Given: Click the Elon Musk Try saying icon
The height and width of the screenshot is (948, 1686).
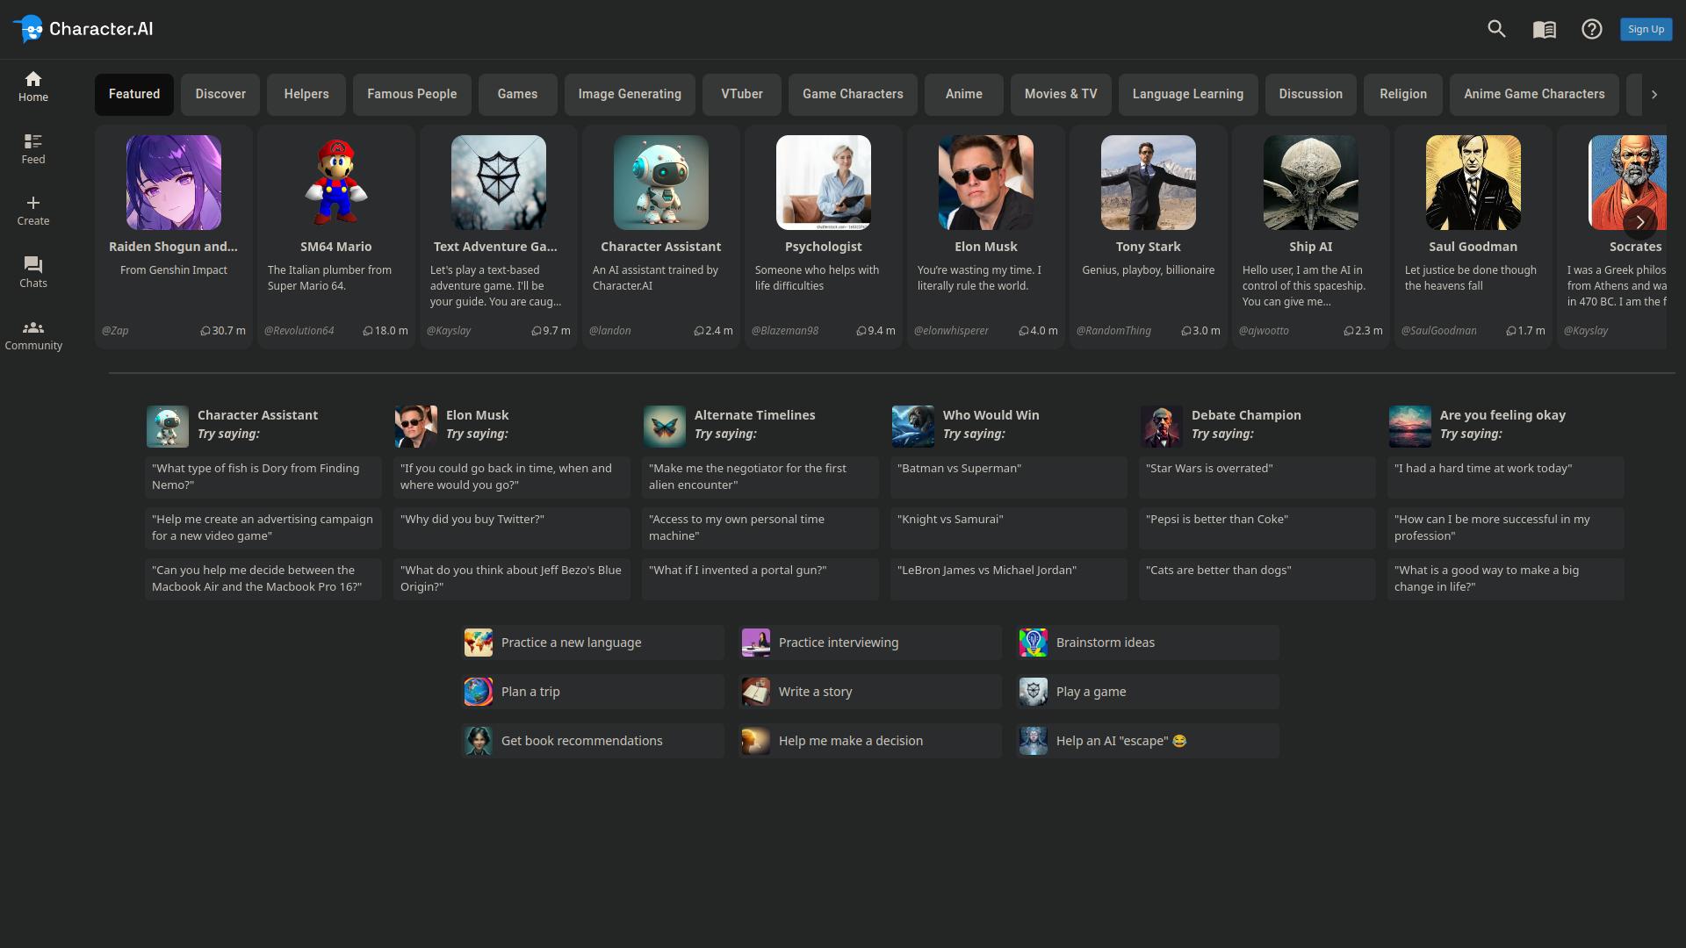Looking at the screenshot, I should click(416, 427).
